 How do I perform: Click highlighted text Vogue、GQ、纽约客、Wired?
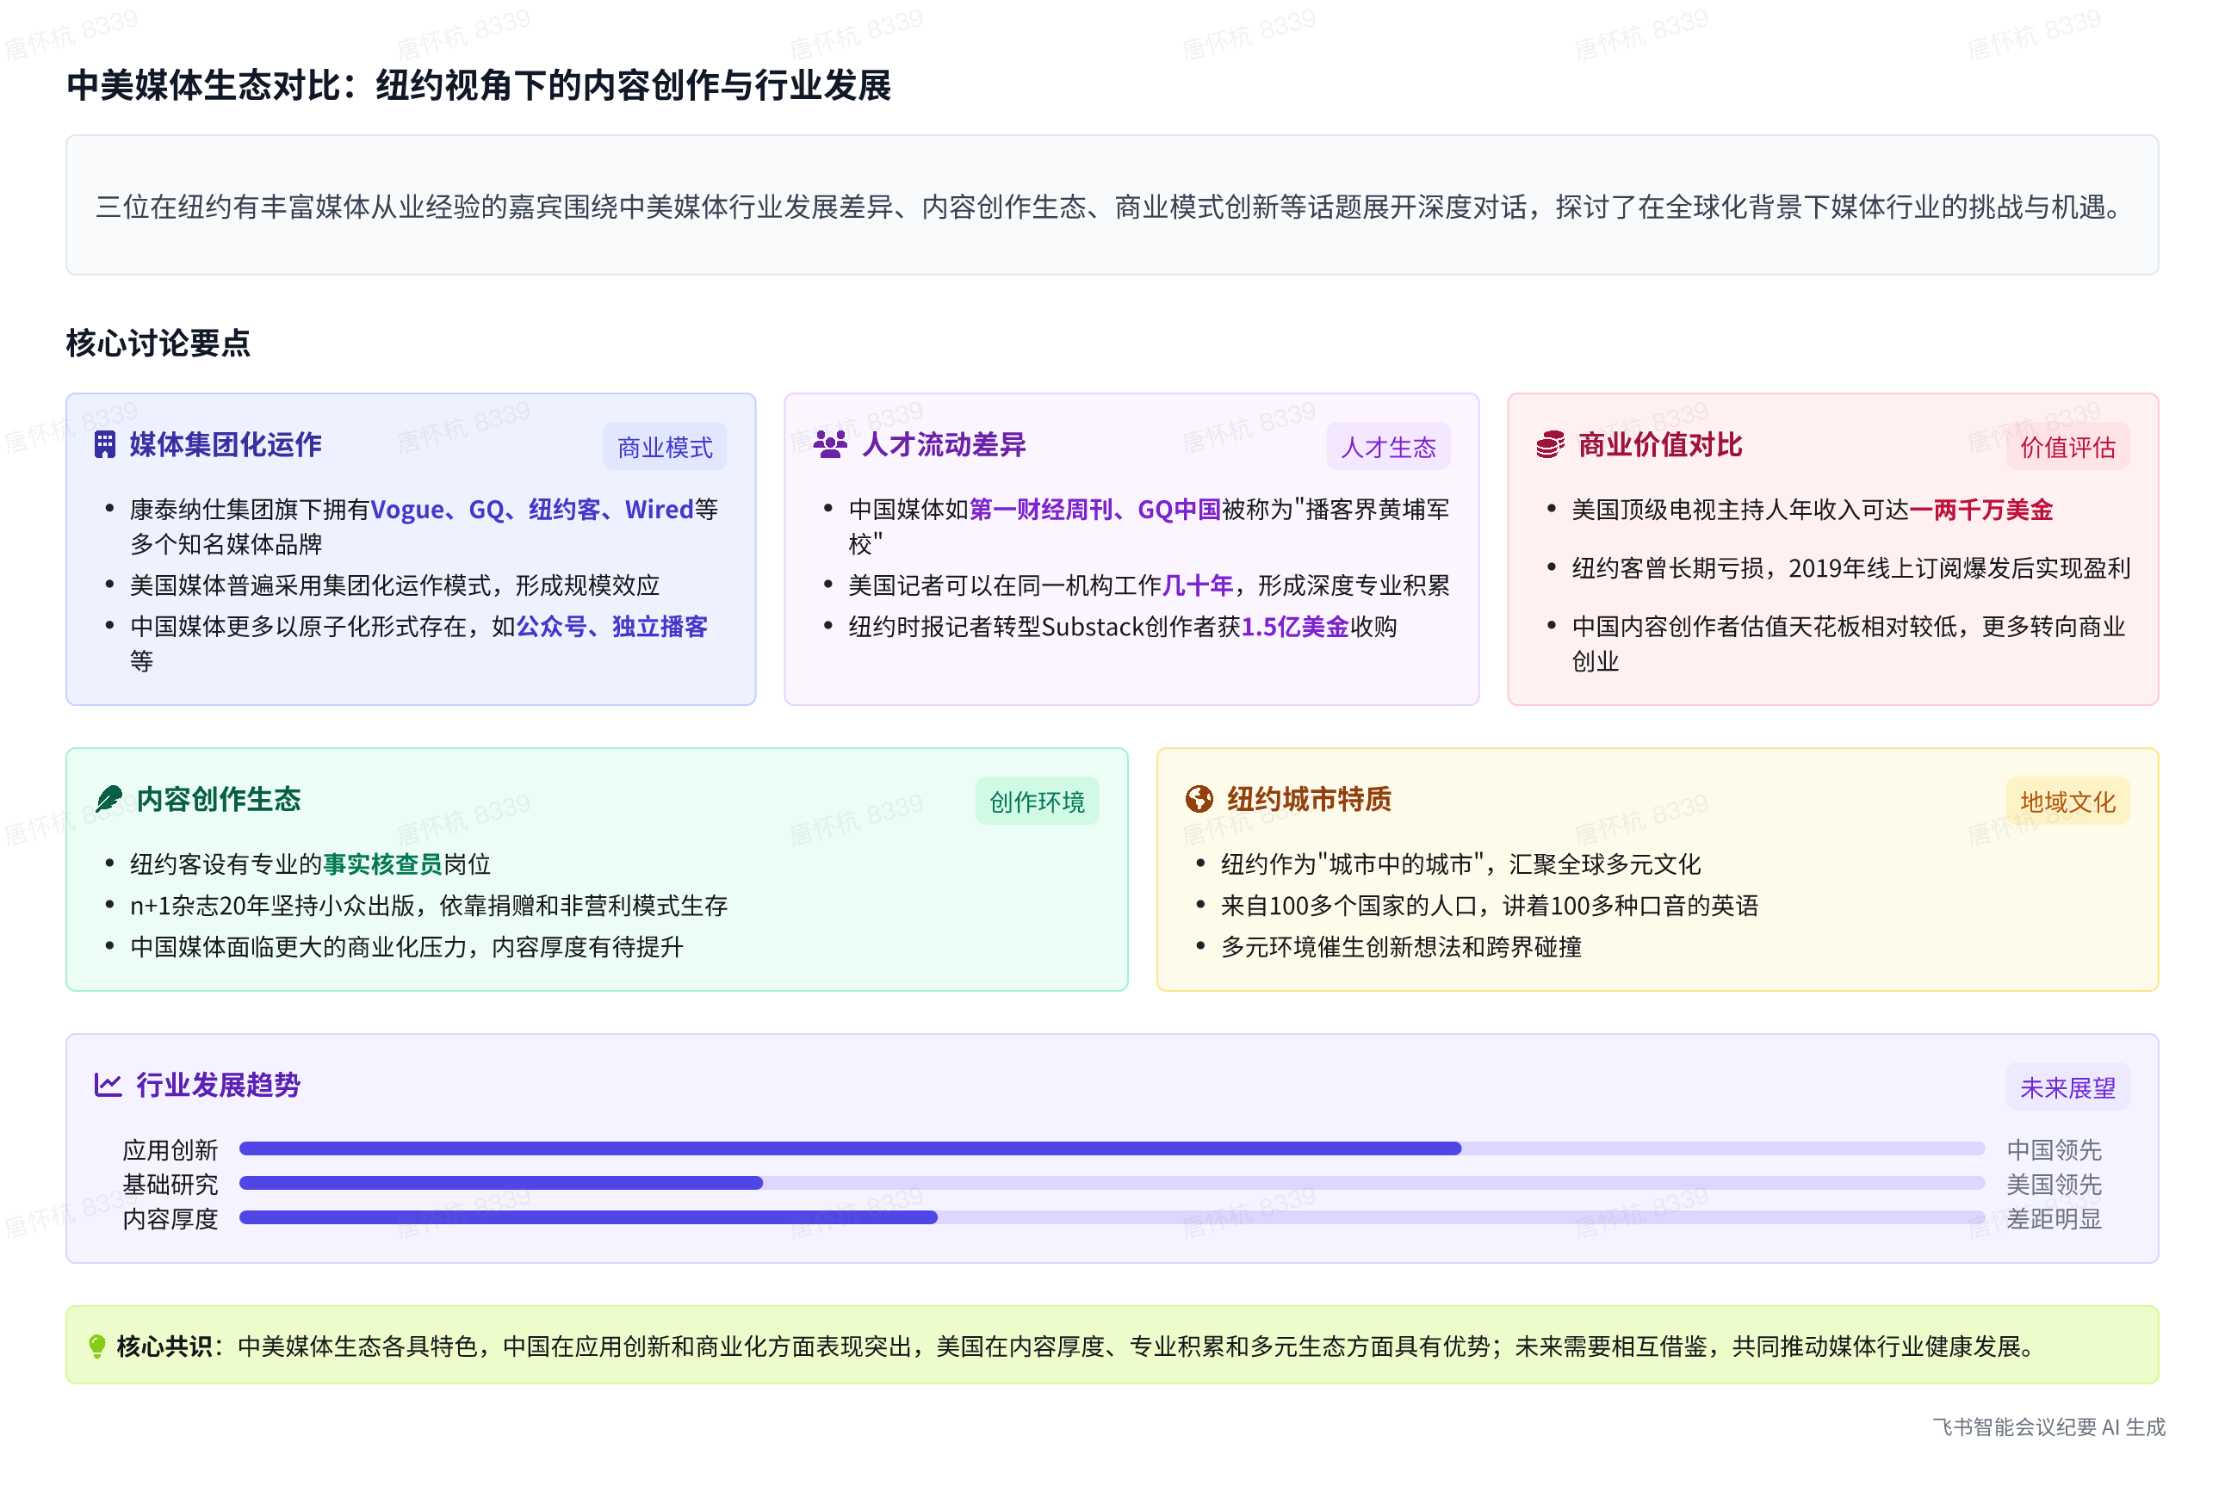(531, 509)
